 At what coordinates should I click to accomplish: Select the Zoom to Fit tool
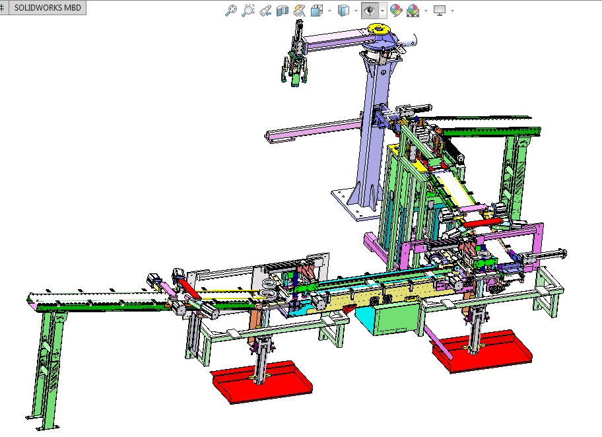point(232,10)
